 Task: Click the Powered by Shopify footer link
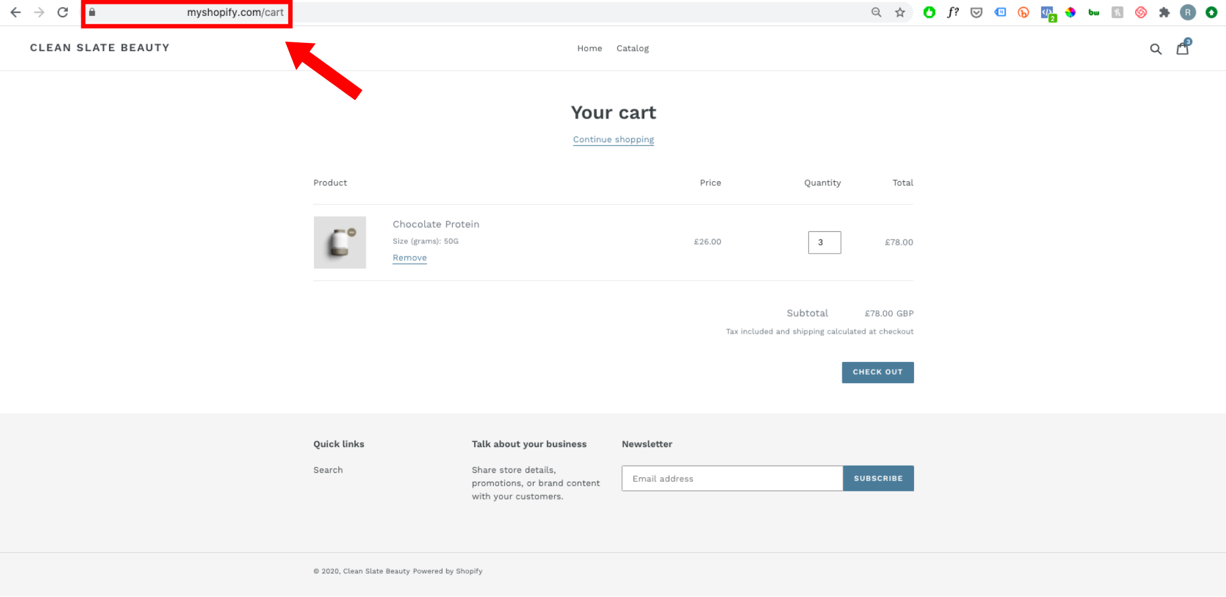[448, 571]
